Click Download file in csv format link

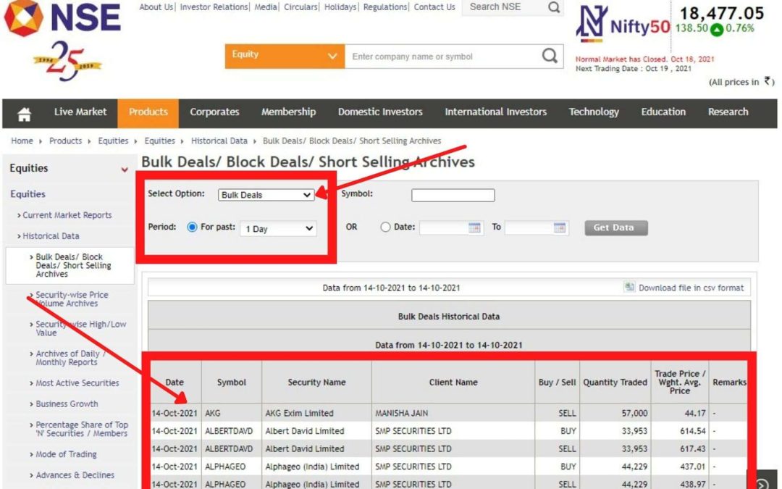(691, 288)
